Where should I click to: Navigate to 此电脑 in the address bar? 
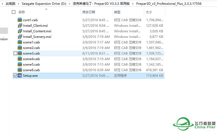pyautogui.click(x=11, y=4)
